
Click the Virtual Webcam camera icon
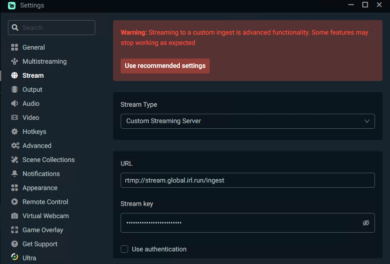click(x=15, y=216)
